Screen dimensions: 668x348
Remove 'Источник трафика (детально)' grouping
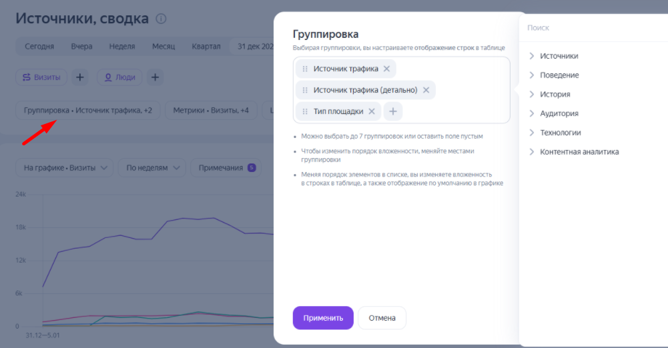(426, 90)
